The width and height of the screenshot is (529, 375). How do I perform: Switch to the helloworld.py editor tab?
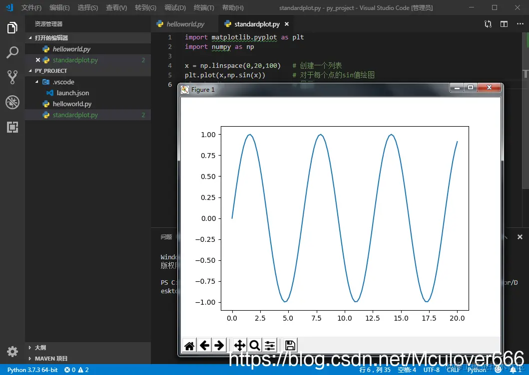[x=184, y=24]
